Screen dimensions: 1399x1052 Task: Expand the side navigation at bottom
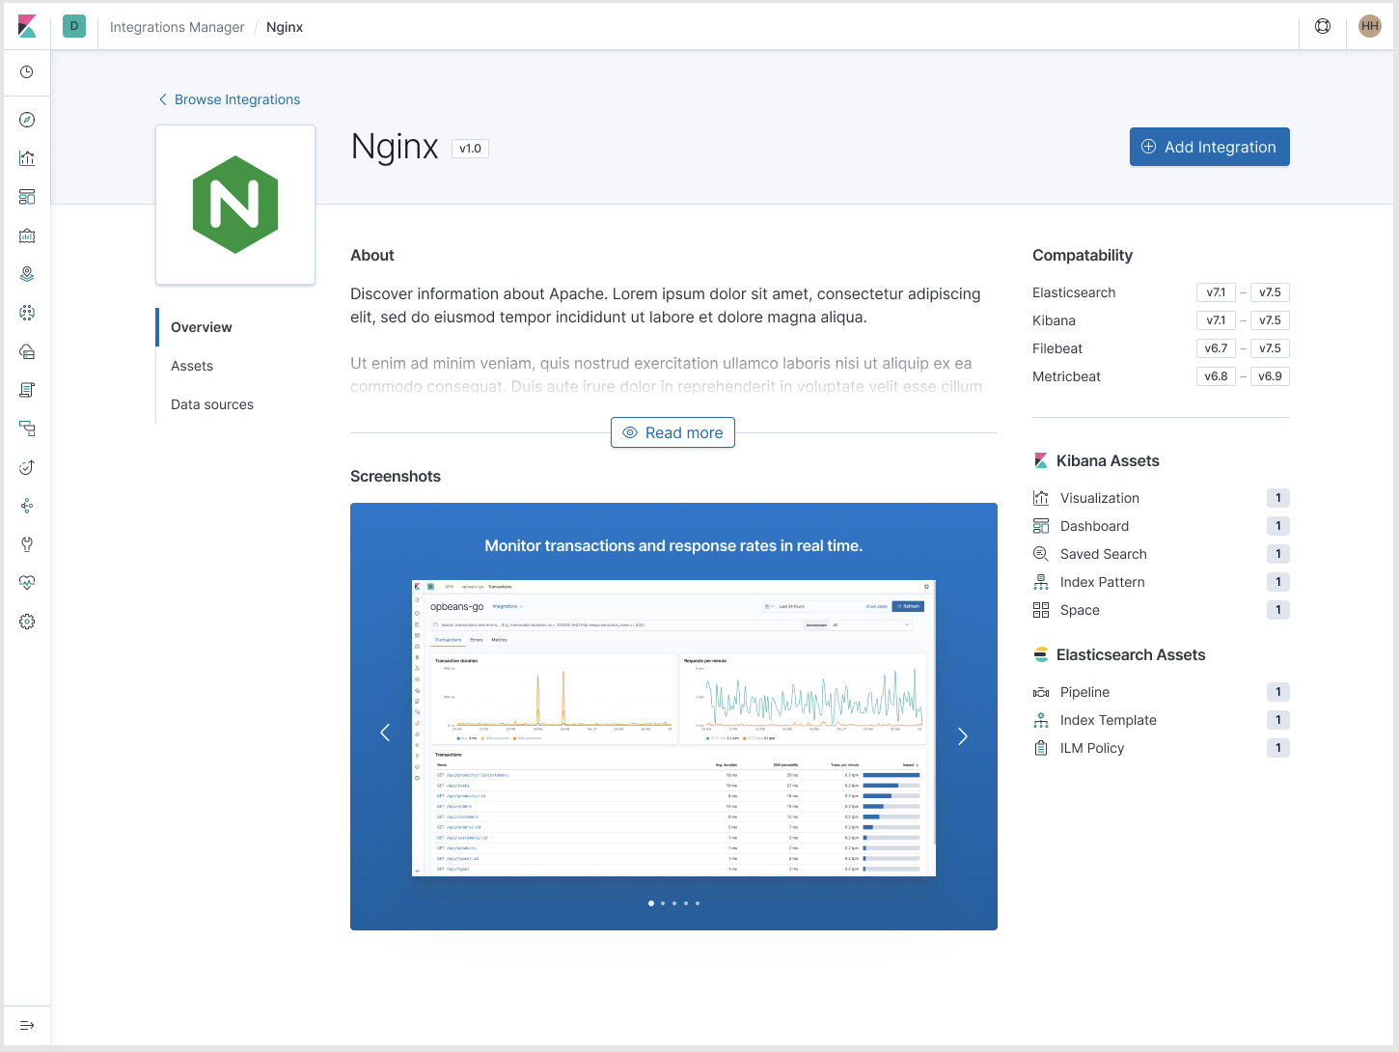27,1025
